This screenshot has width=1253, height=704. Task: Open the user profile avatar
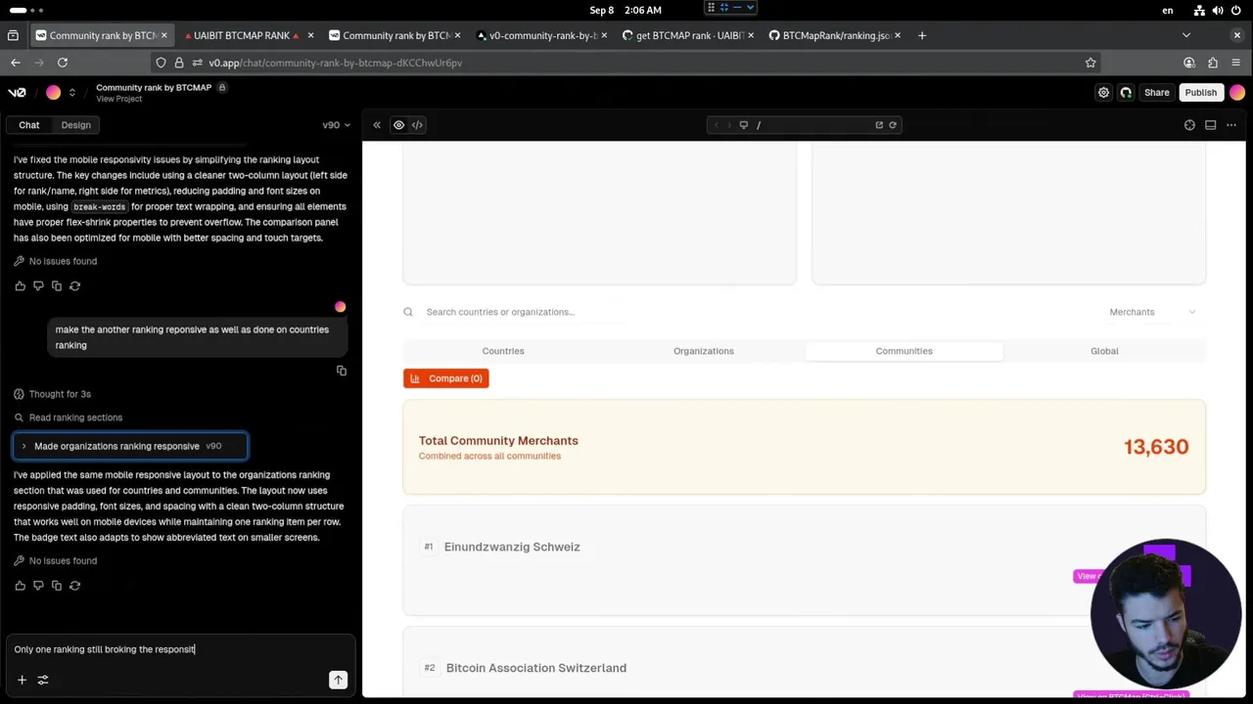coord(1237,93)
